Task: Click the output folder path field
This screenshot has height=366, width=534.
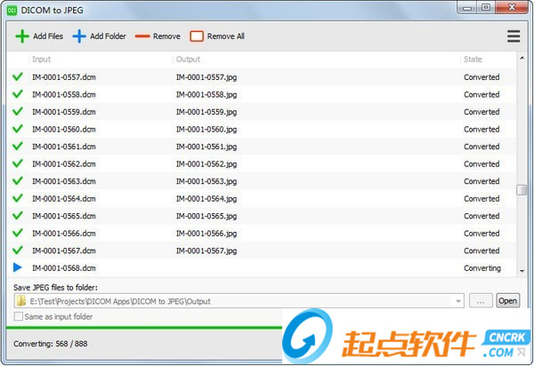Action: point(239,301)
